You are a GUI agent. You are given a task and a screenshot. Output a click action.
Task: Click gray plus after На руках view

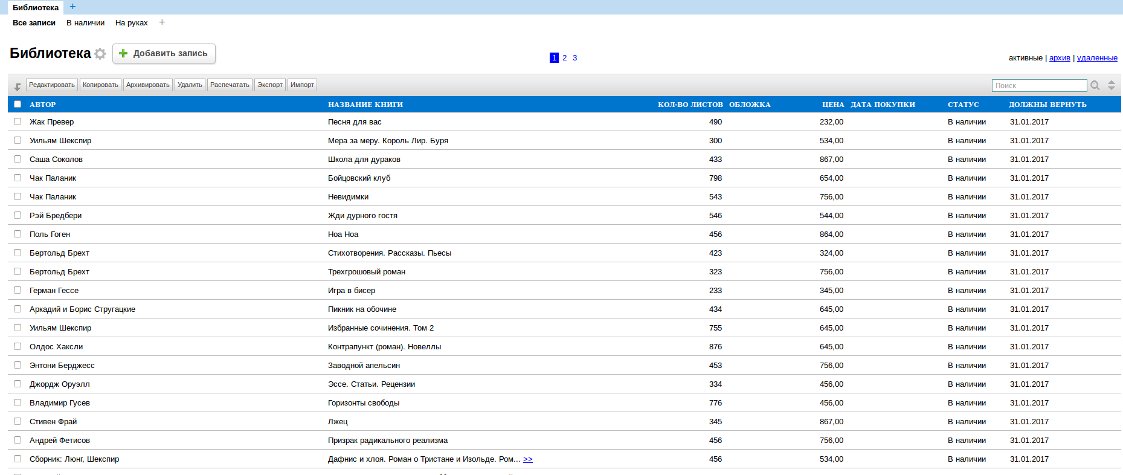[x=162, y=22]
